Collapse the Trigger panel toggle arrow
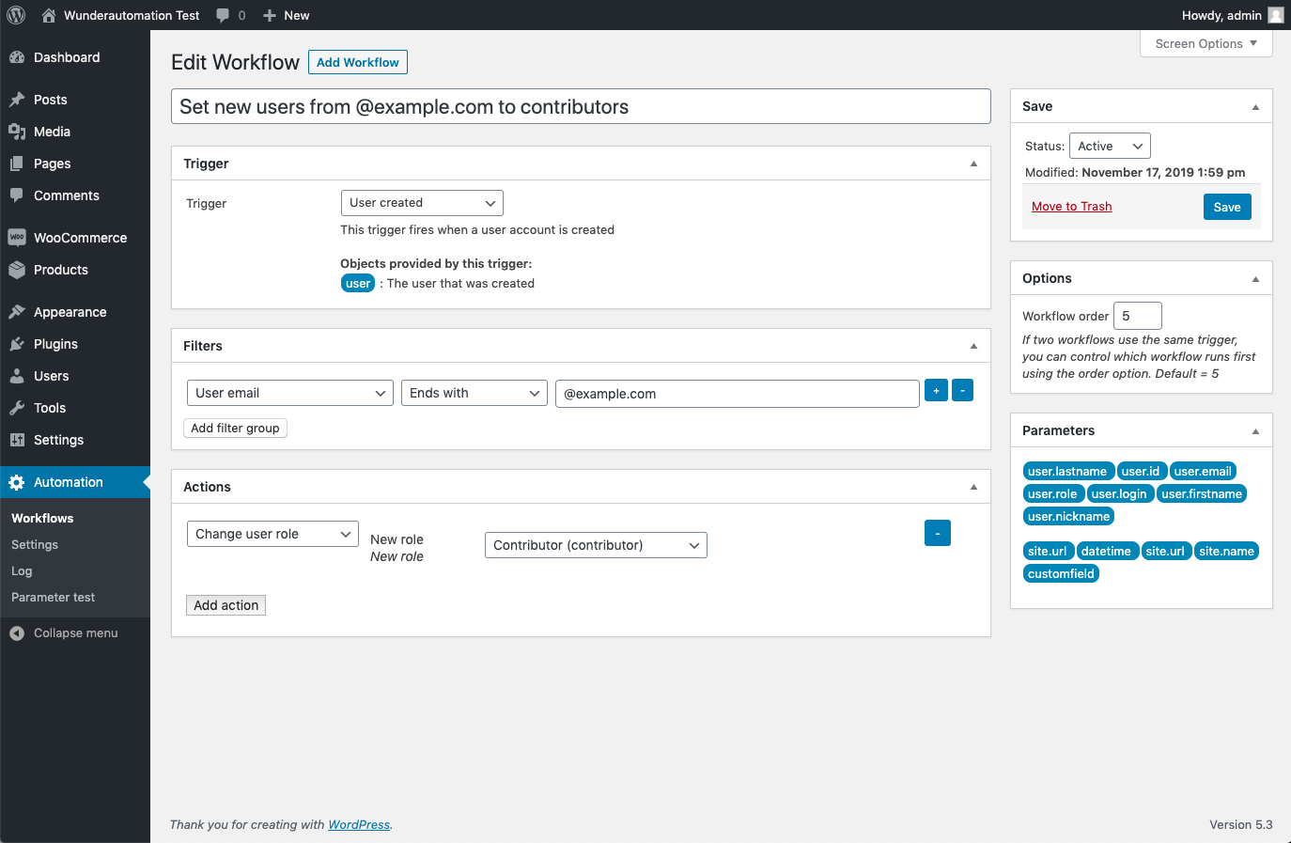This screenshot has width=1291, height=843. [x=973, y=164]
